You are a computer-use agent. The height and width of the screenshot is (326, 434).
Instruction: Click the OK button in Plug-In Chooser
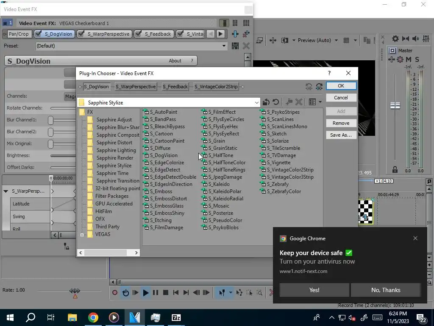coord(341,86)
